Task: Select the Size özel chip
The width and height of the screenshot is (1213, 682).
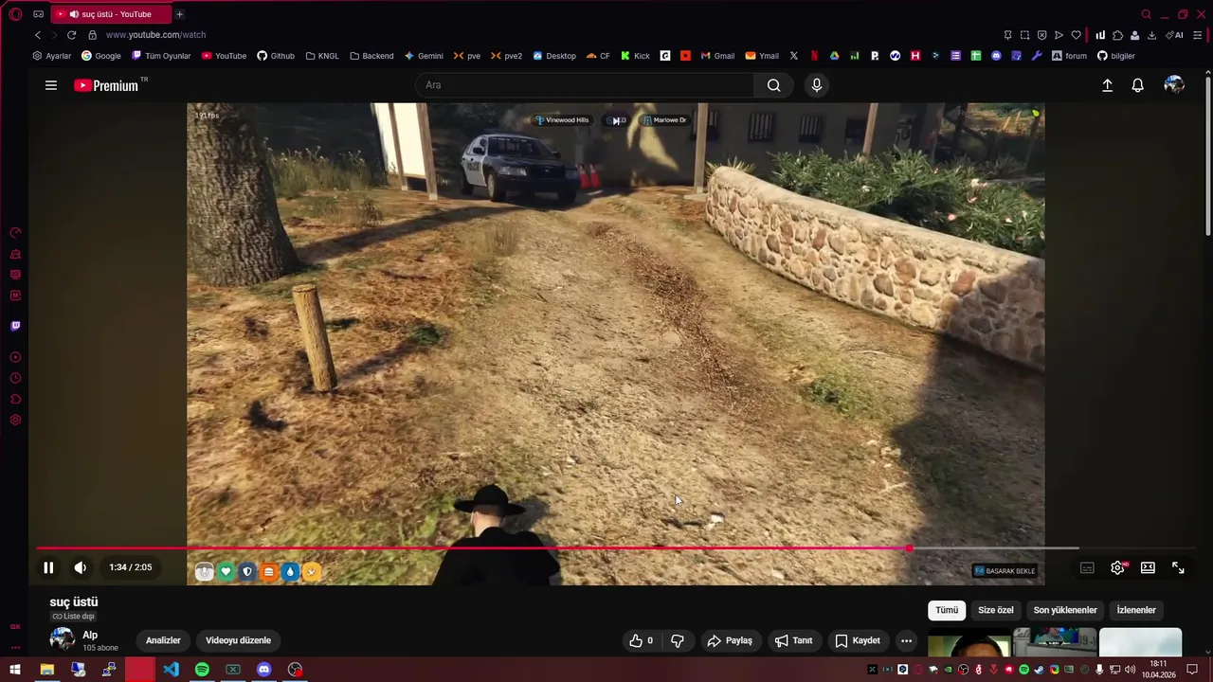Action: coord(996,610)
